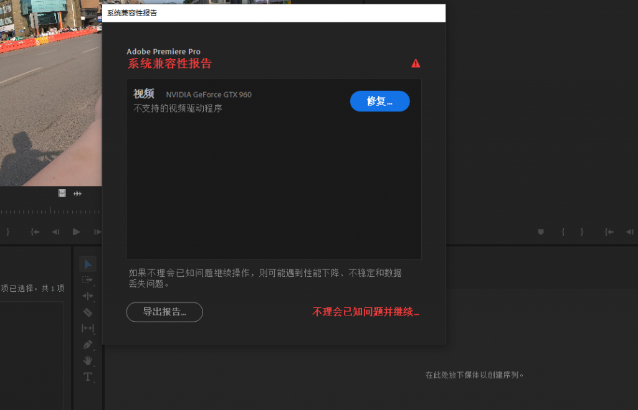Select the Pen tool
This screenshot has width=638, height=410.
87,345
